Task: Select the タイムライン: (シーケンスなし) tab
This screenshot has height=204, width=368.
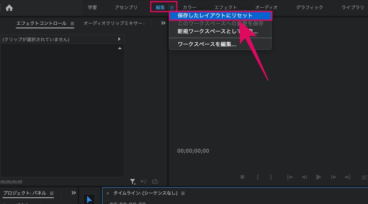Action: (145, 193)
